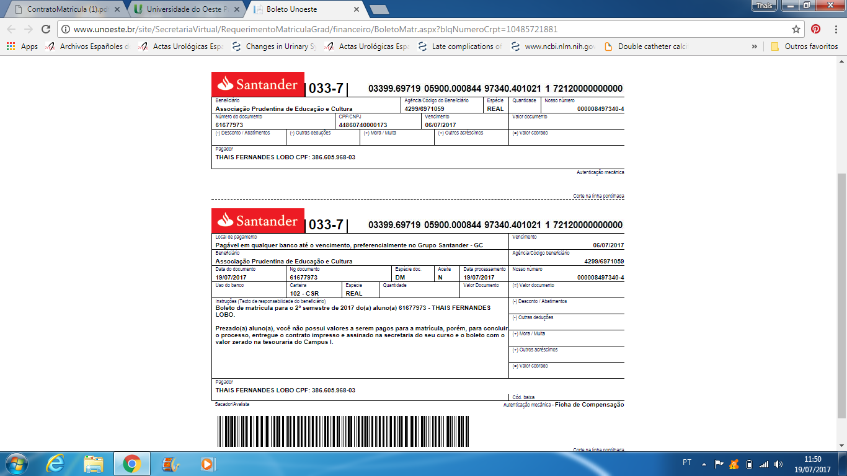View site information icon in address bar
The width and height of the screenshot is (847, 476).
pyautogui.click(x=66, y=29)
